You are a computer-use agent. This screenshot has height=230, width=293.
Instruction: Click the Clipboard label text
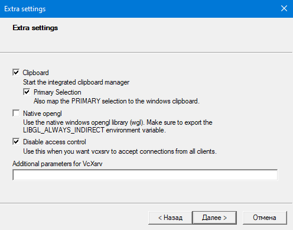click(35, 73)
